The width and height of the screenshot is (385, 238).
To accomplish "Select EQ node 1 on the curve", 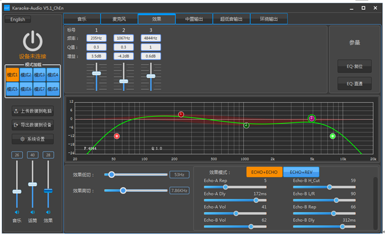I will click(x=181, y=114).
